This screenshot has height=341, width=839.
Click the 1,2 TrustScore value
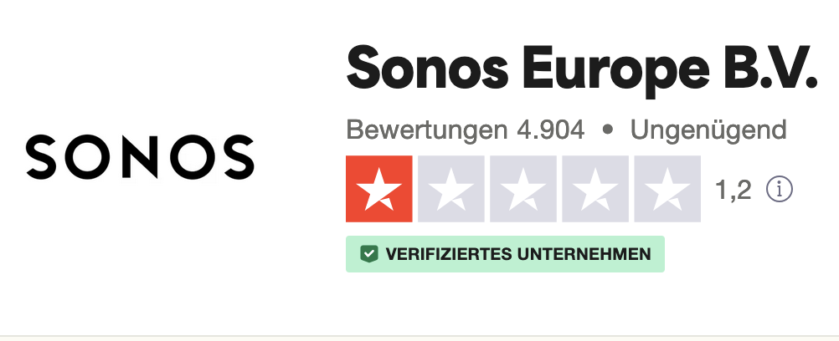pos(733,190)
